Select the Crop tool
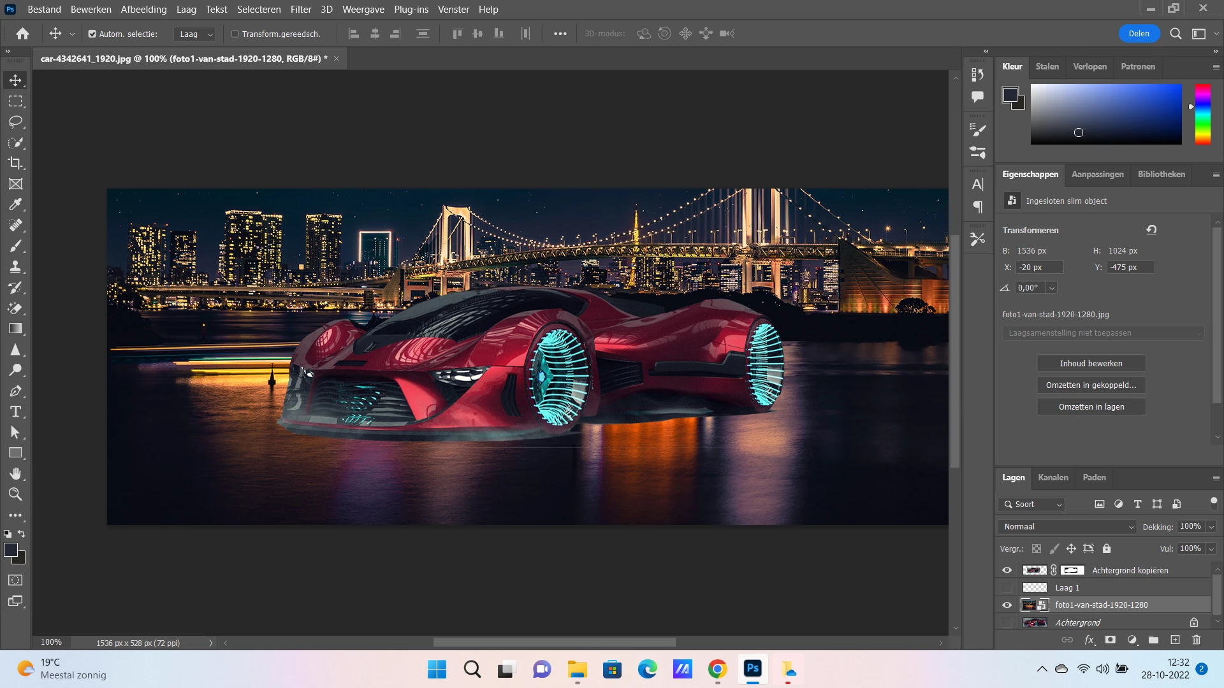 coord(15,163)
